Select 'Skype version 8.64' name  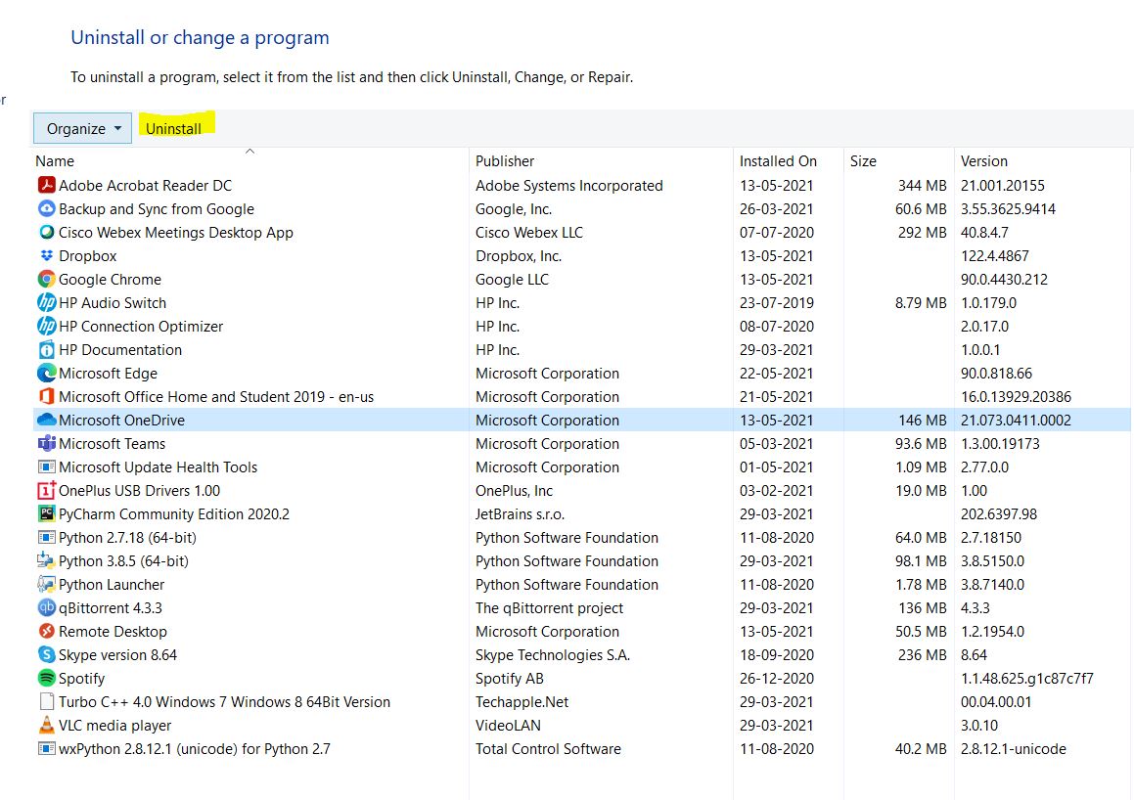coord(117,654)
